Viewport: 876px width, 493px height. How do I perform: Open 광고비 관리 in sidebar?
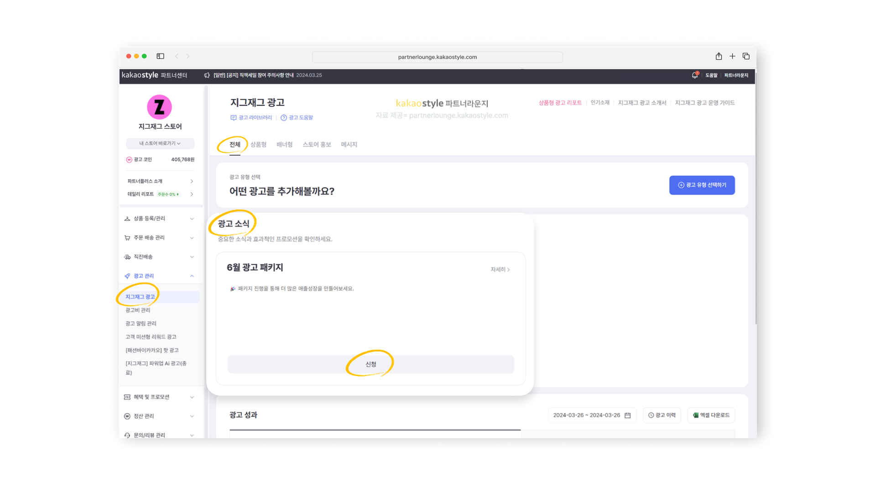138,310
